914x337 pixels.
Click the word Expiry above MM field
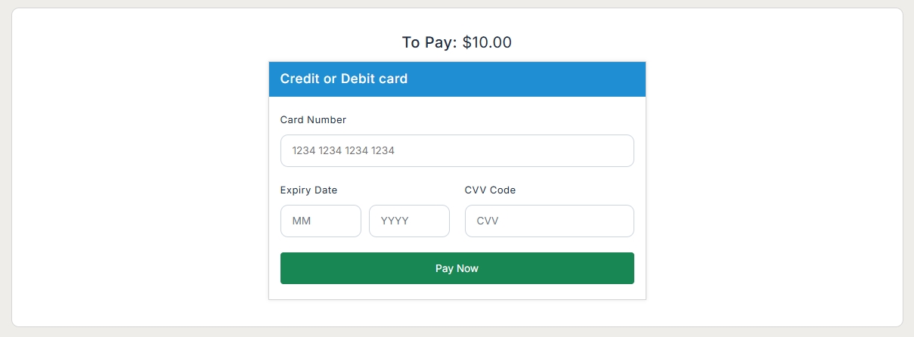coord(296,190)
